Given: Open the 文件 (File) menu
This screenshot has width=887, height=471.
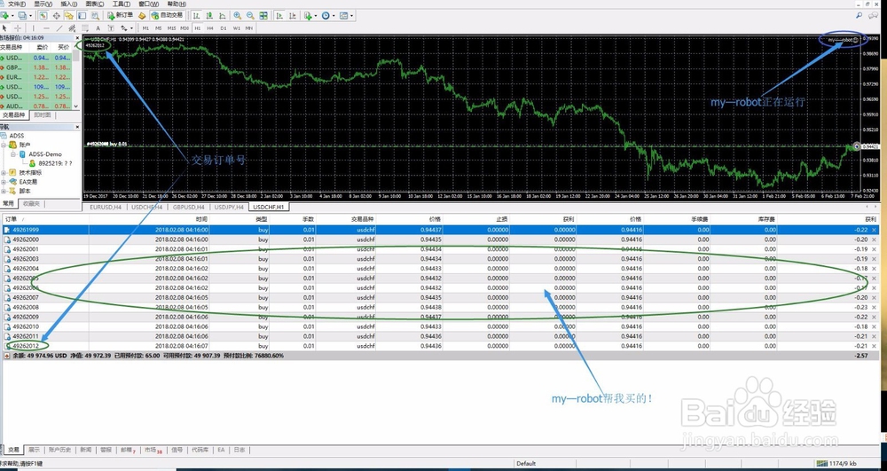Looking at the screenshot, I should click(x=16, y=4).
